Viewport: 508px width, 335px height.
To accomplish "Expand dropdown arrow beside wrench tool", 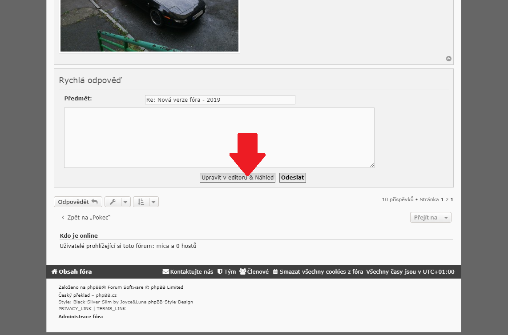I will 125,202.
